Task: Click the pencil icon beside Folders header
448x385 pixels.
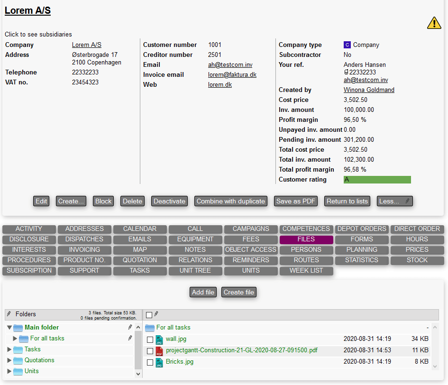Action: click(9, 314)
